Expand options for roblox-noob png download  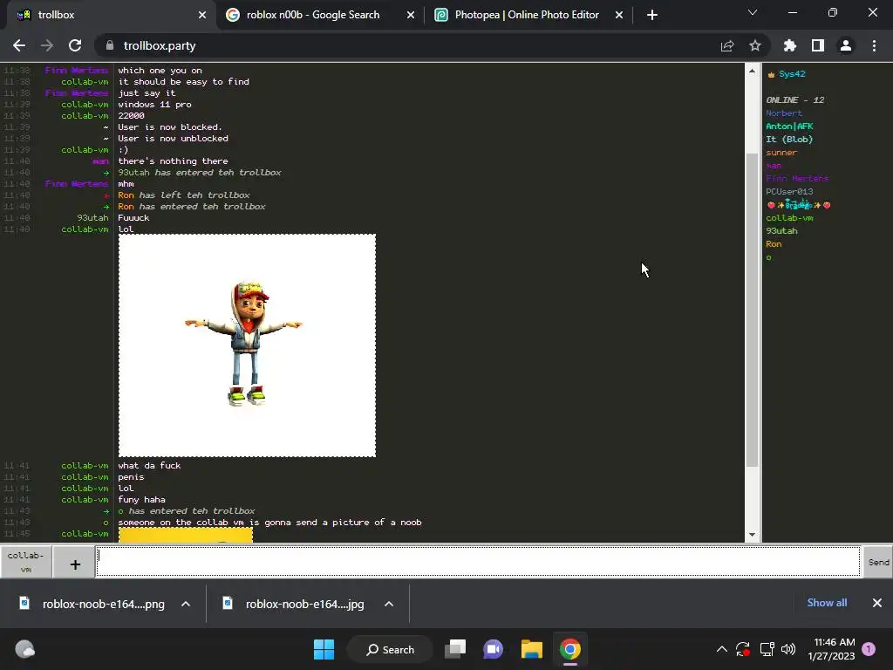pyautogui.click(x=186, y=604)
